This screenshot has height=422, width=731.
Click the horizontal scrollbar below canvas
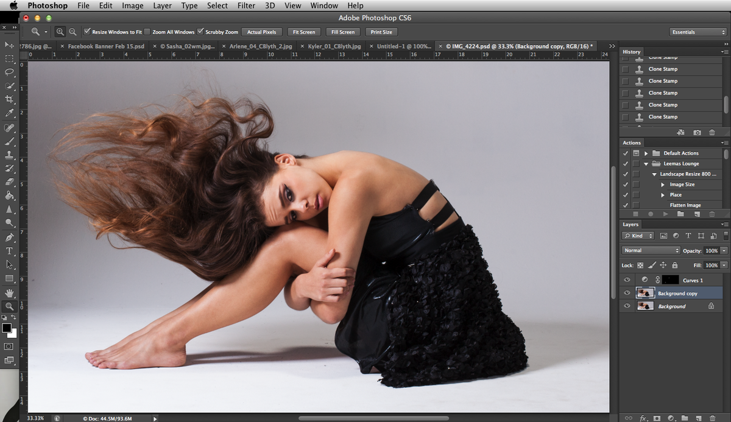373,418
